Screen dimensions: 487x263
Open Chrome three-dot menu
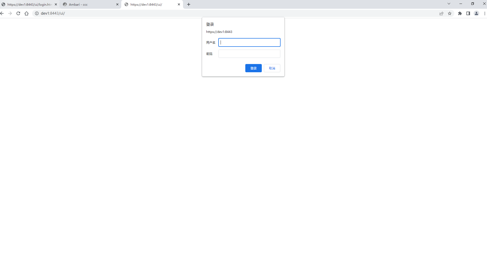485,13
